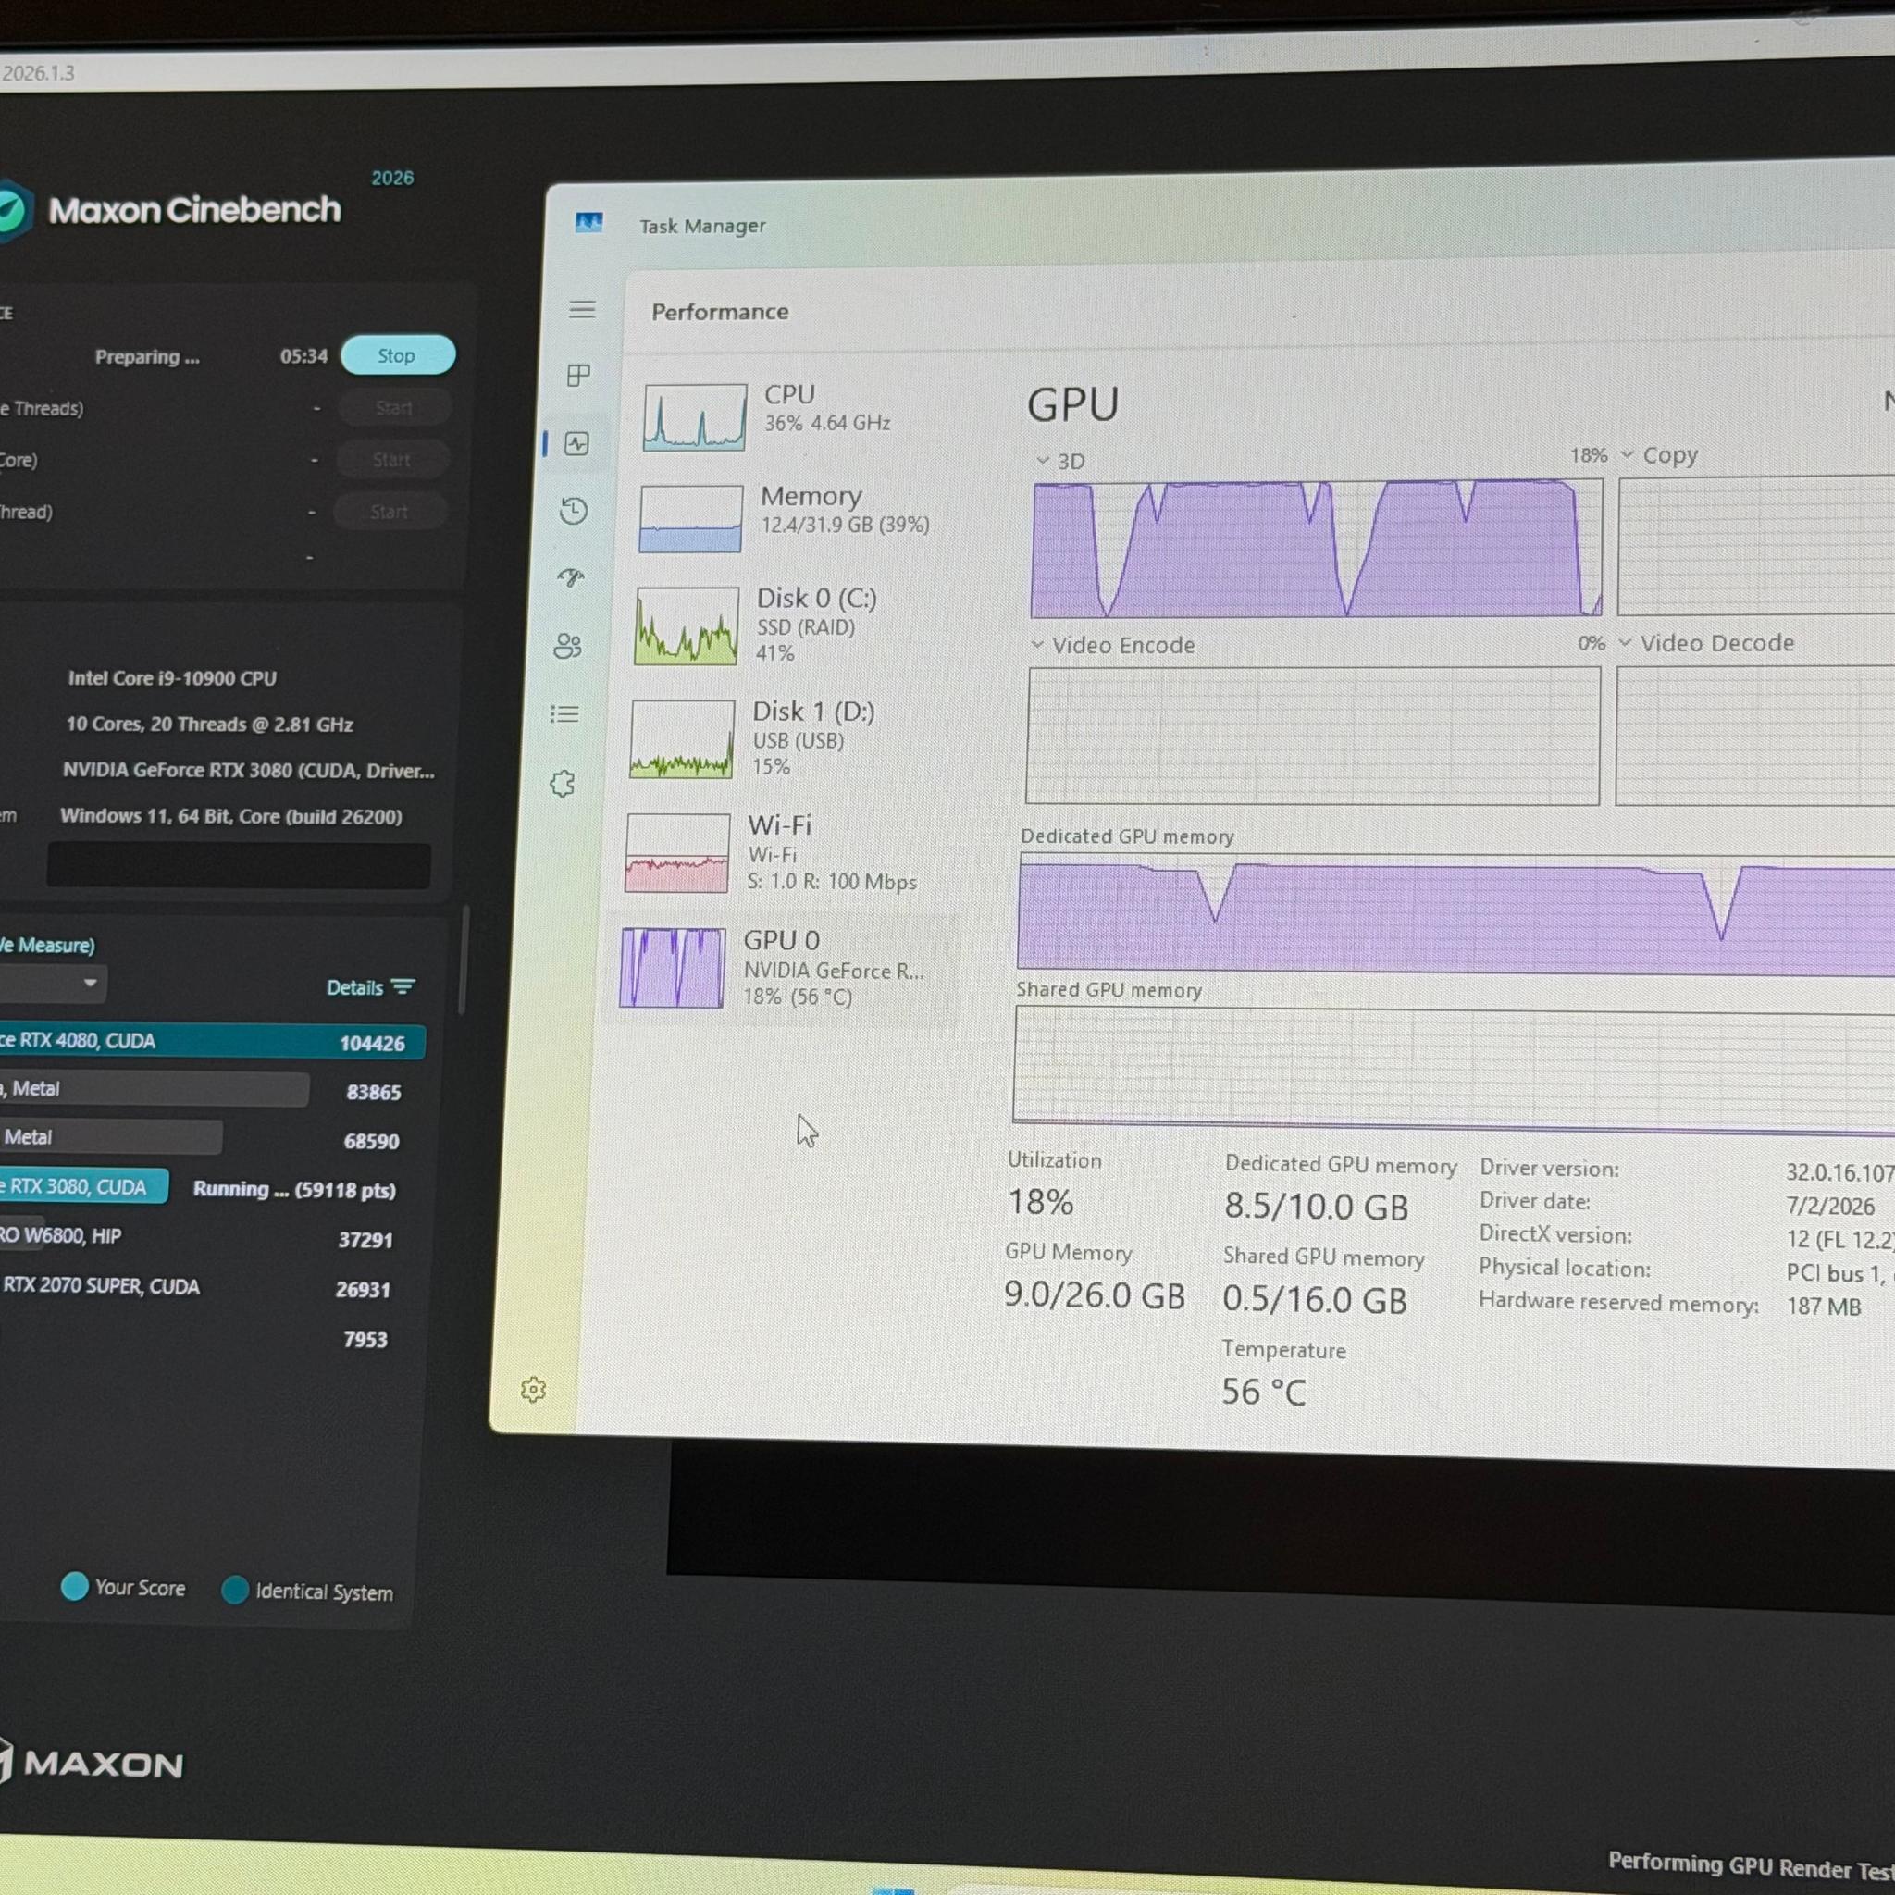Click the Dedicated GPU memory graph
Image resolution: width=1895 pixels, height=1895 pixels.
(1455, 914)
